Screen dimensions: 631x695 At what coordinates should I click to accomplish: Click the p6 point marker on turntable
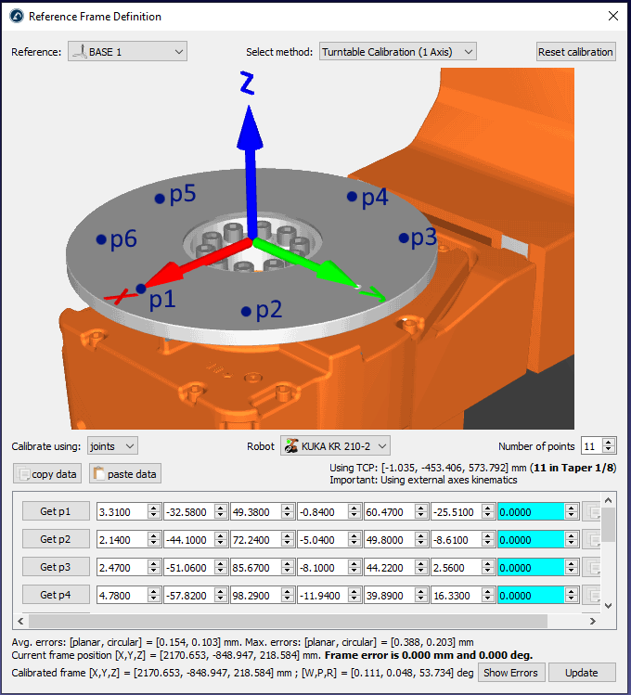coord(100,239)
